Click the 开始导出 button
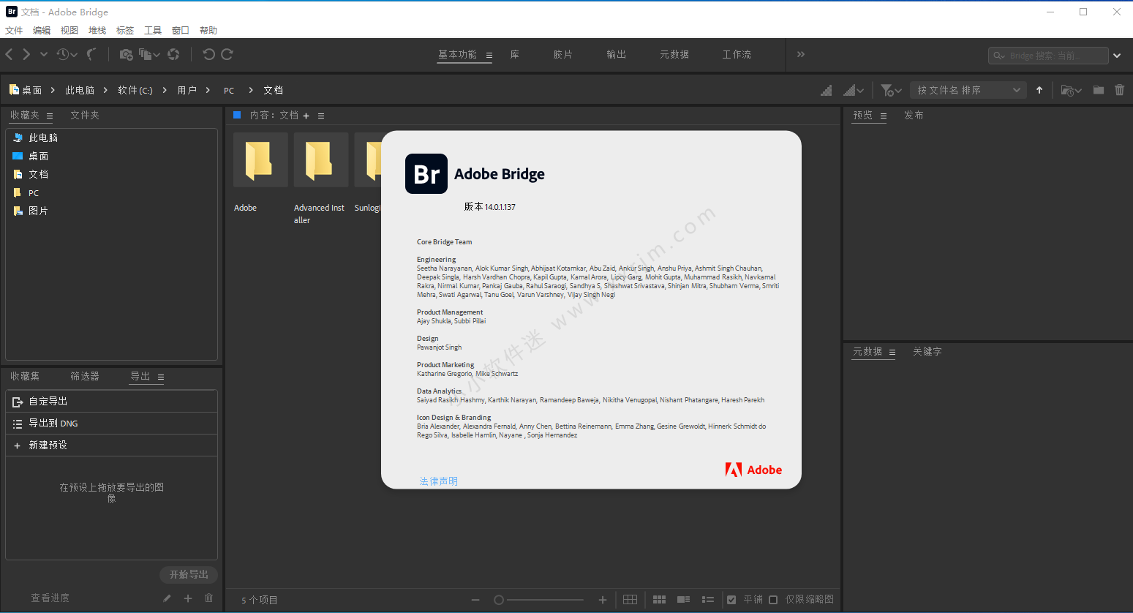1133x613 pixels. coord(189,574)
